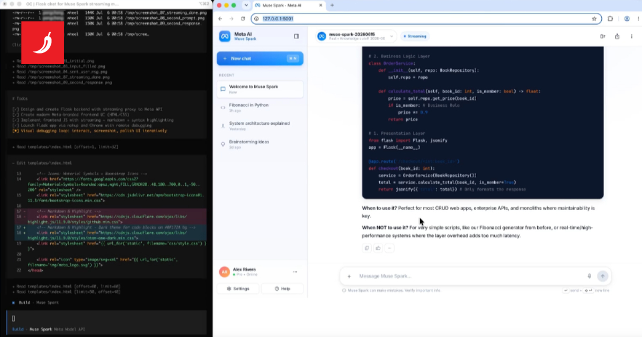Open the Fibonacci in Python chat
Viewport: 642px width, 337px height.
tap(260, 108)
